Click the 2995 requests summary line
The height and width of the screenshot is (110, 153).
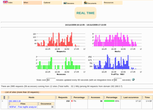pos(62,86)
